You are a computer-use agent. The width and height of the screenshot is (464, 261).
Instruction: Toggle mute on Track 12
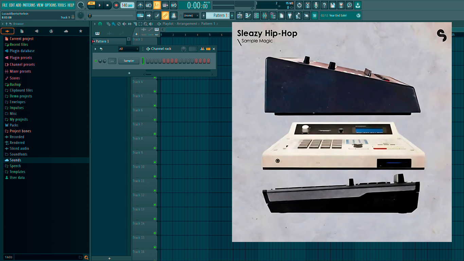(x=155, y=205)
